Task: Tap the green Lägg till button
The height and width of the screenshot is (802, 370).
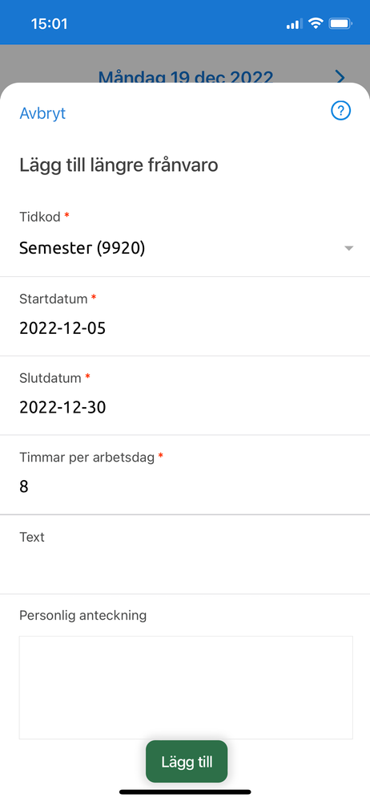Action: pyautogui.click(x=187, y=762)
